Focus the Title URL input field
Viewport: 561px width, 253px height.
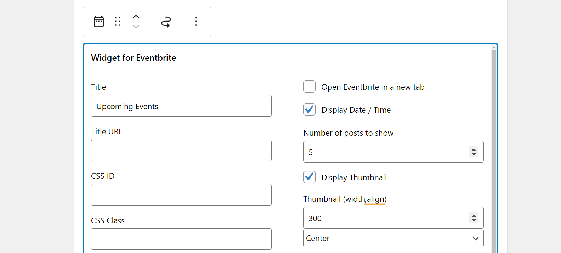pos(181,151)
